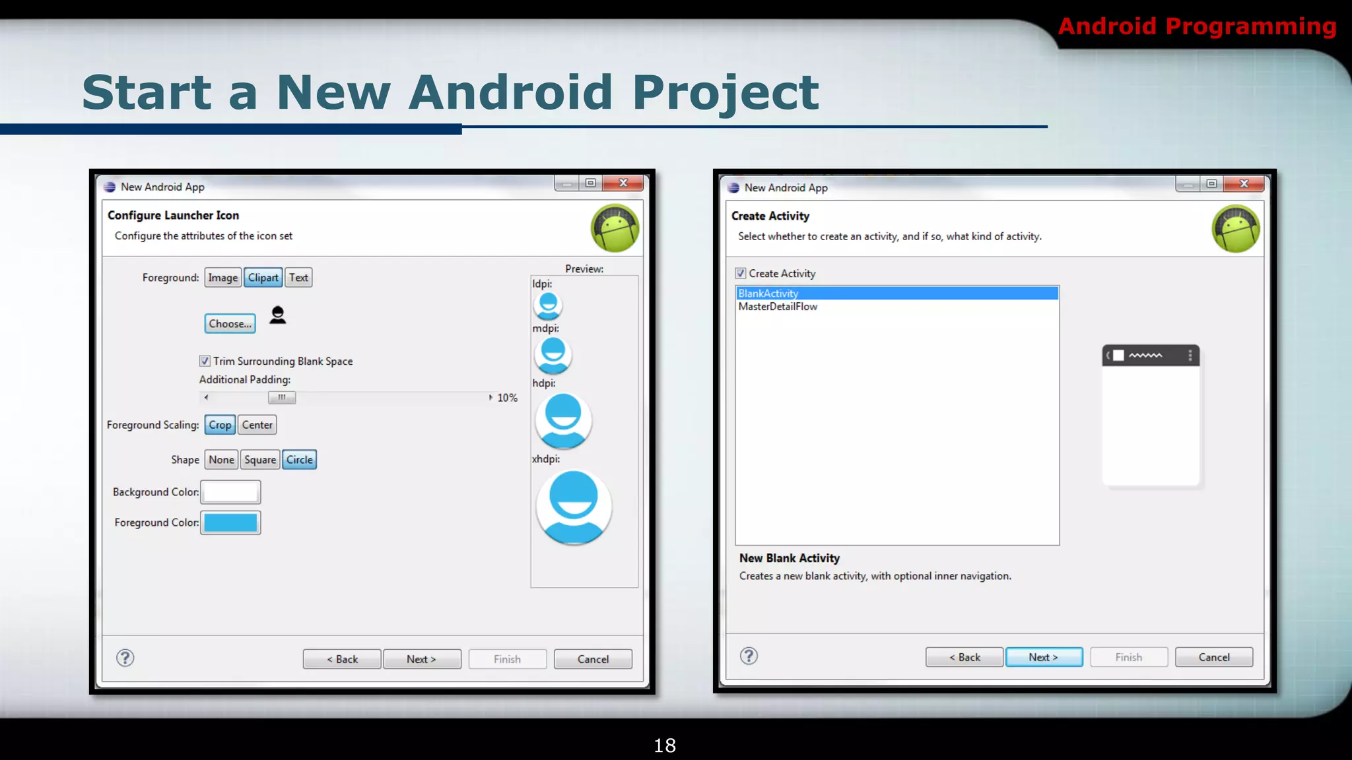Click Next in Create Activity dialog
Image resolution: width=1352 pixels, height=760 pixels.
tap(1044, 657)
